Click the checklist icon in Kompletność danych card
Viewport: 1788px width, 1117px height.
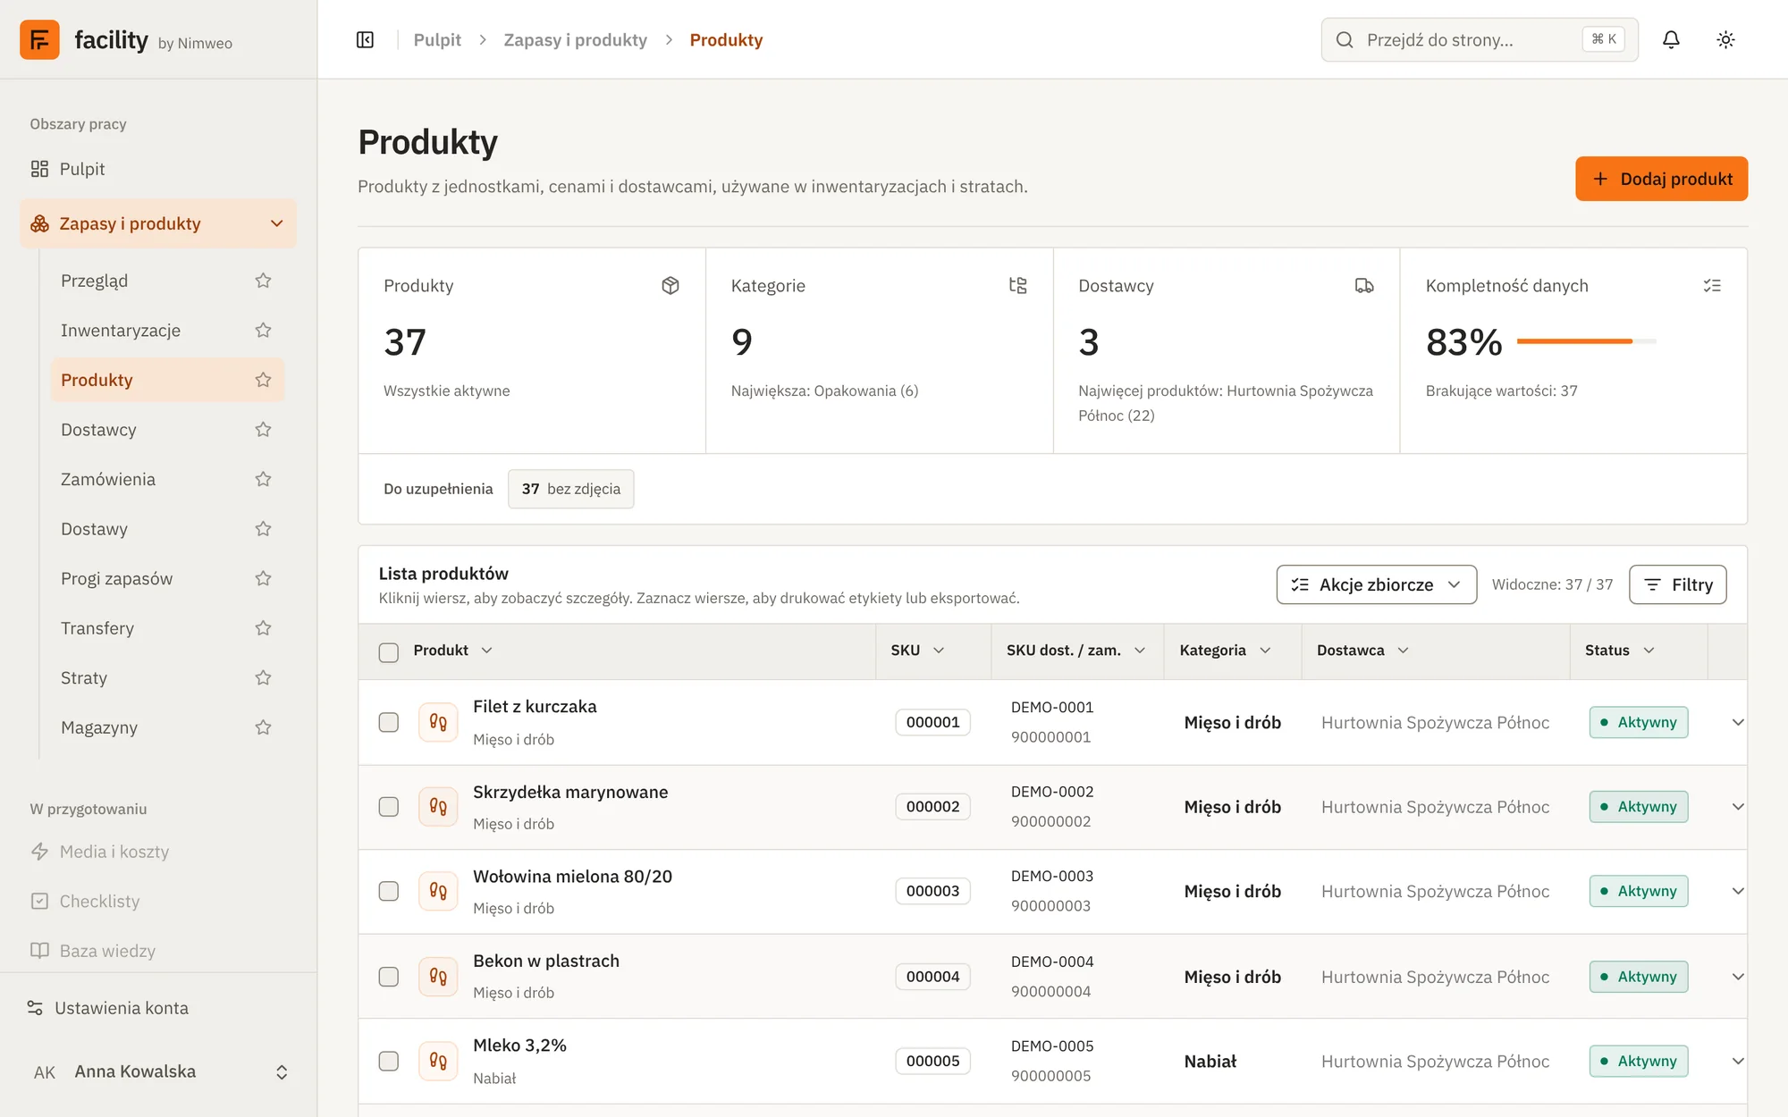pyautogui.click(x=1712, y=285)
